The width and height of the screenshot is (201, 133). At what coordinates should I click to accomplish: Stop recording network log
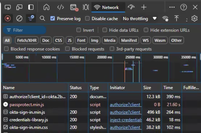click(8, 19)
